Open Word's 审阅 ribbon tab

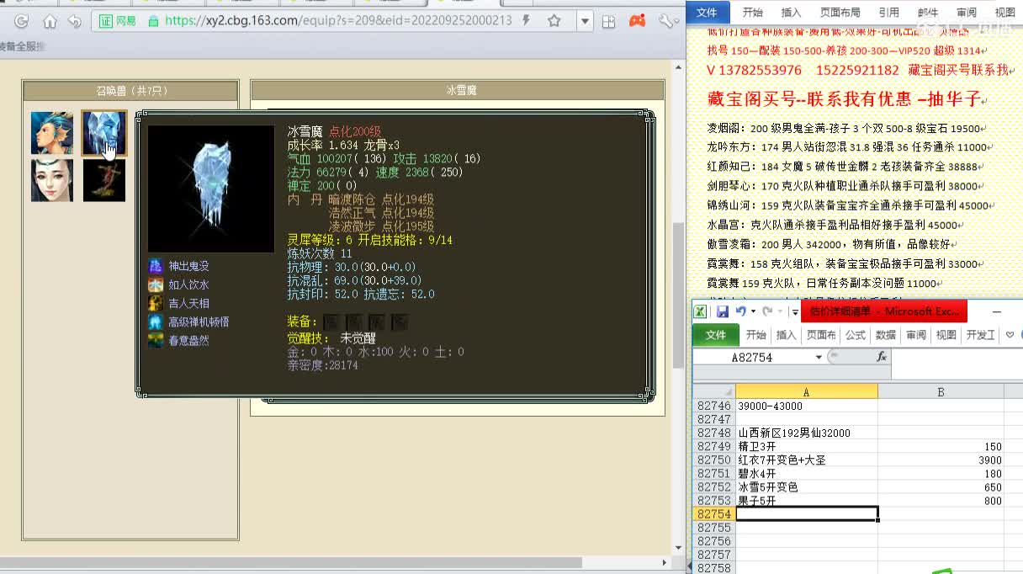[966, 13]
